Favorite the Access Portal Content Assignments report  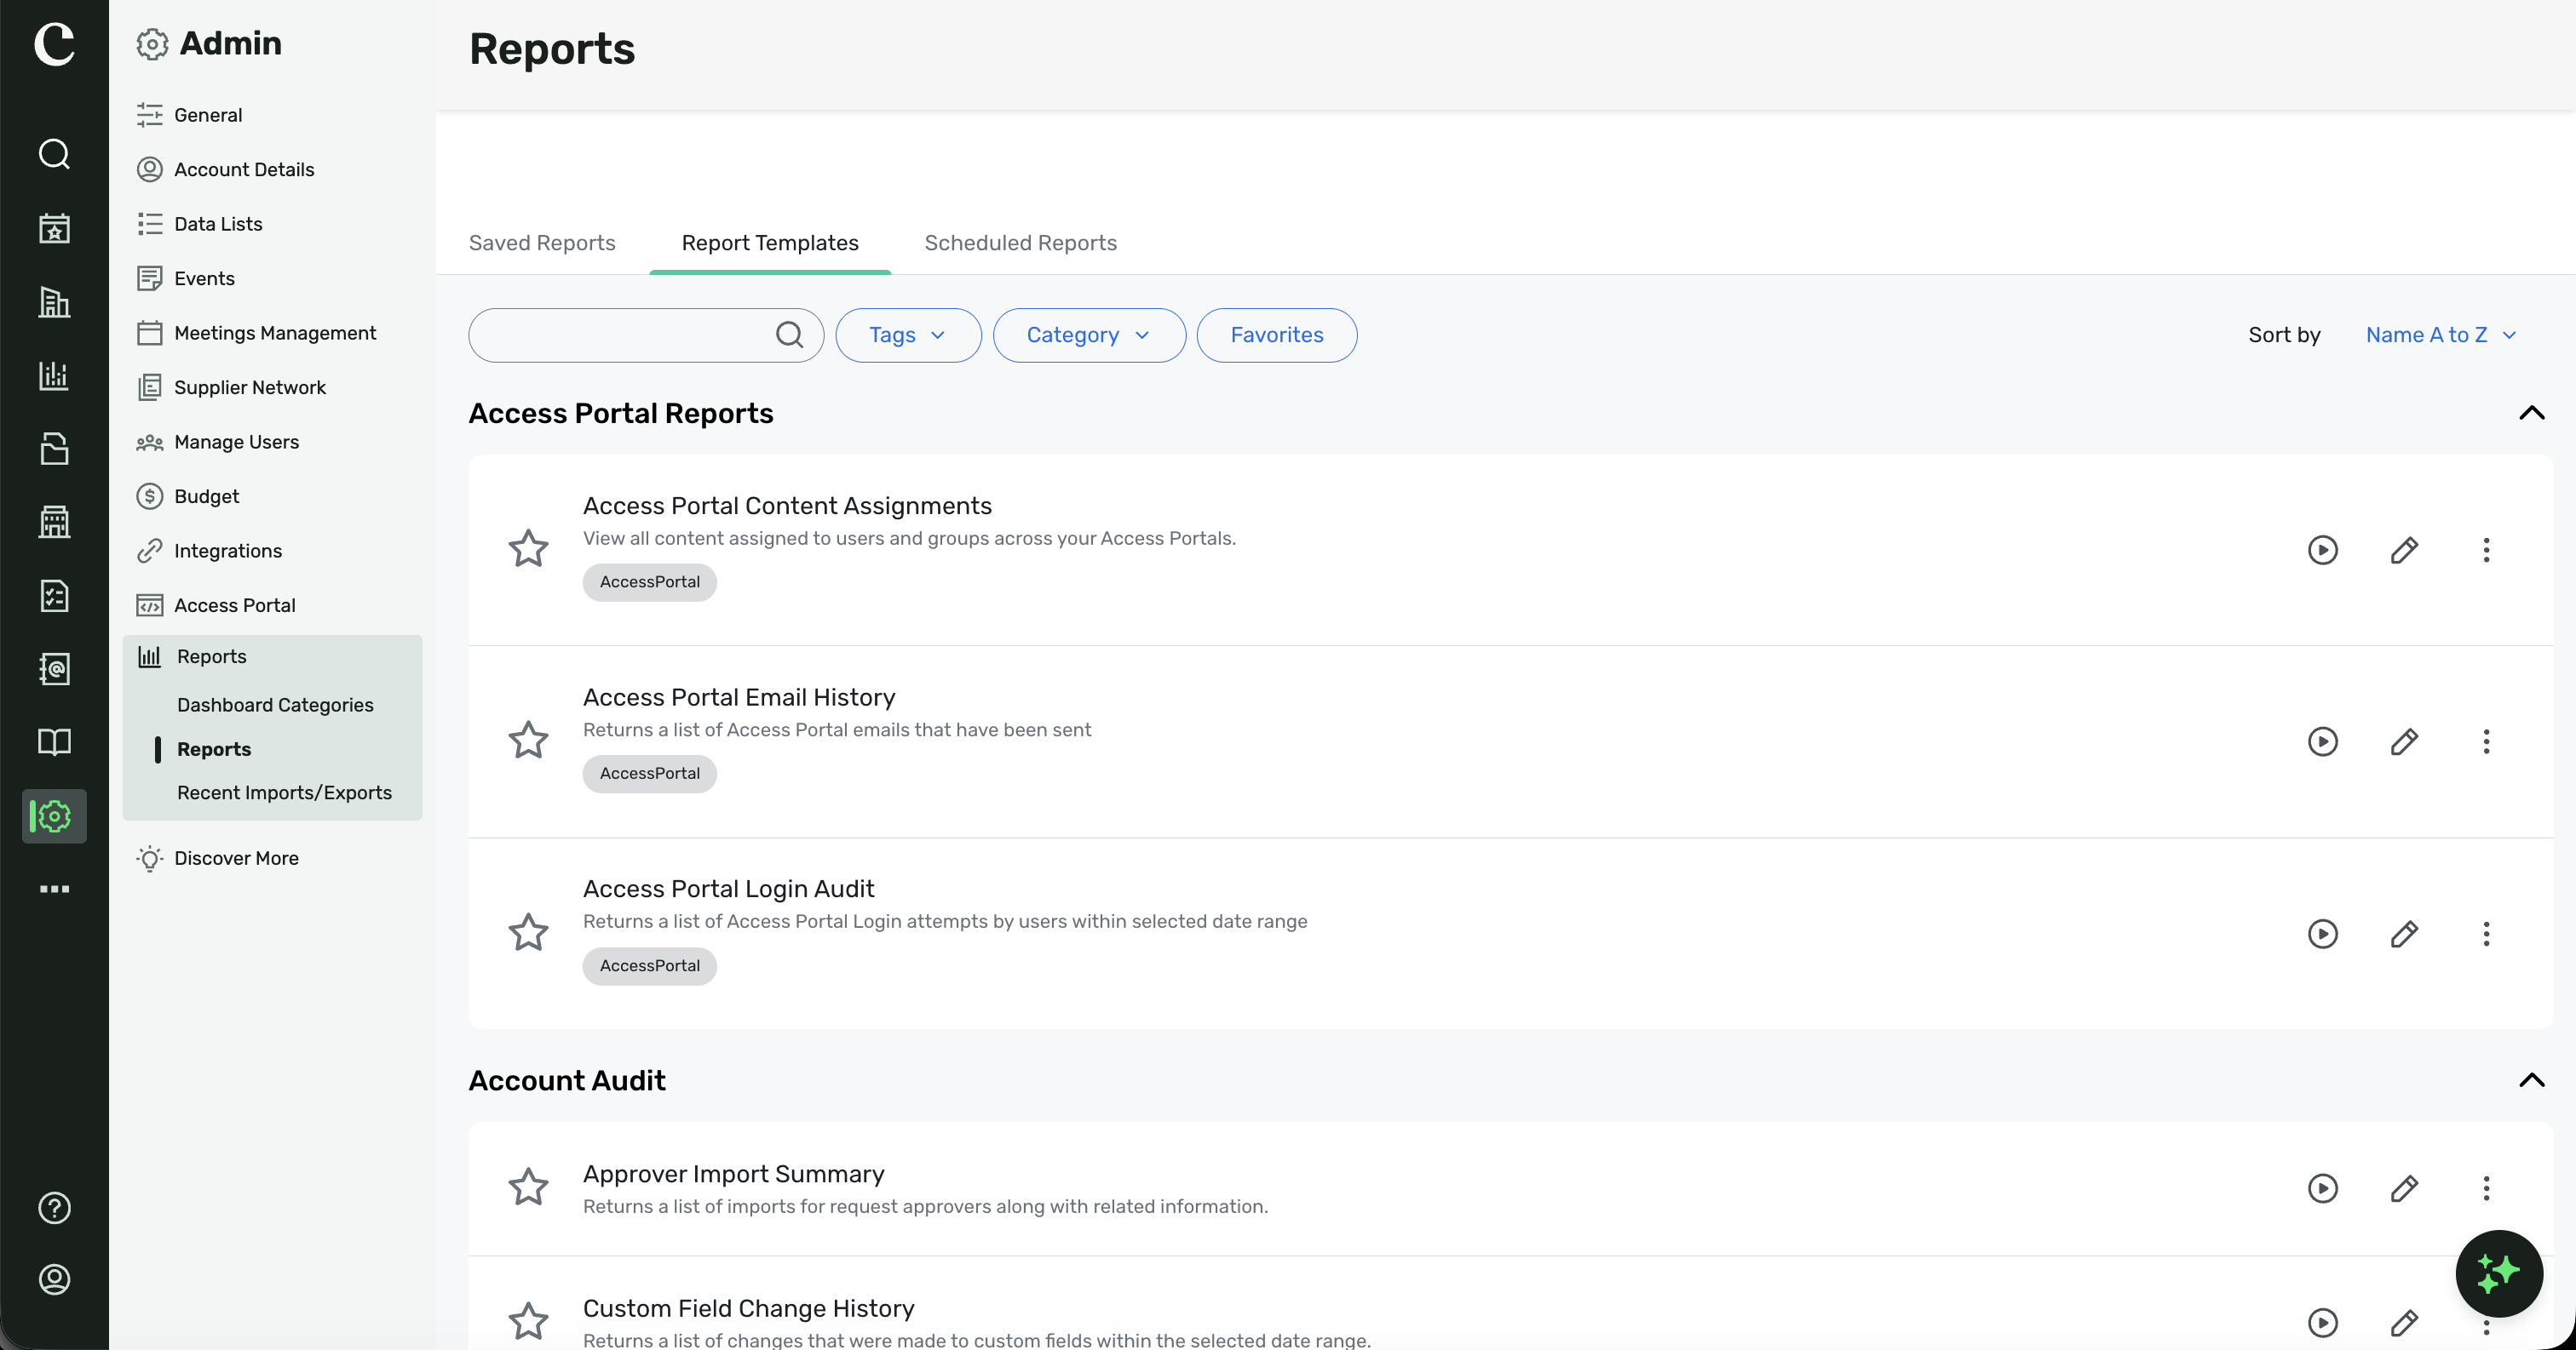(x=528, y=547)
